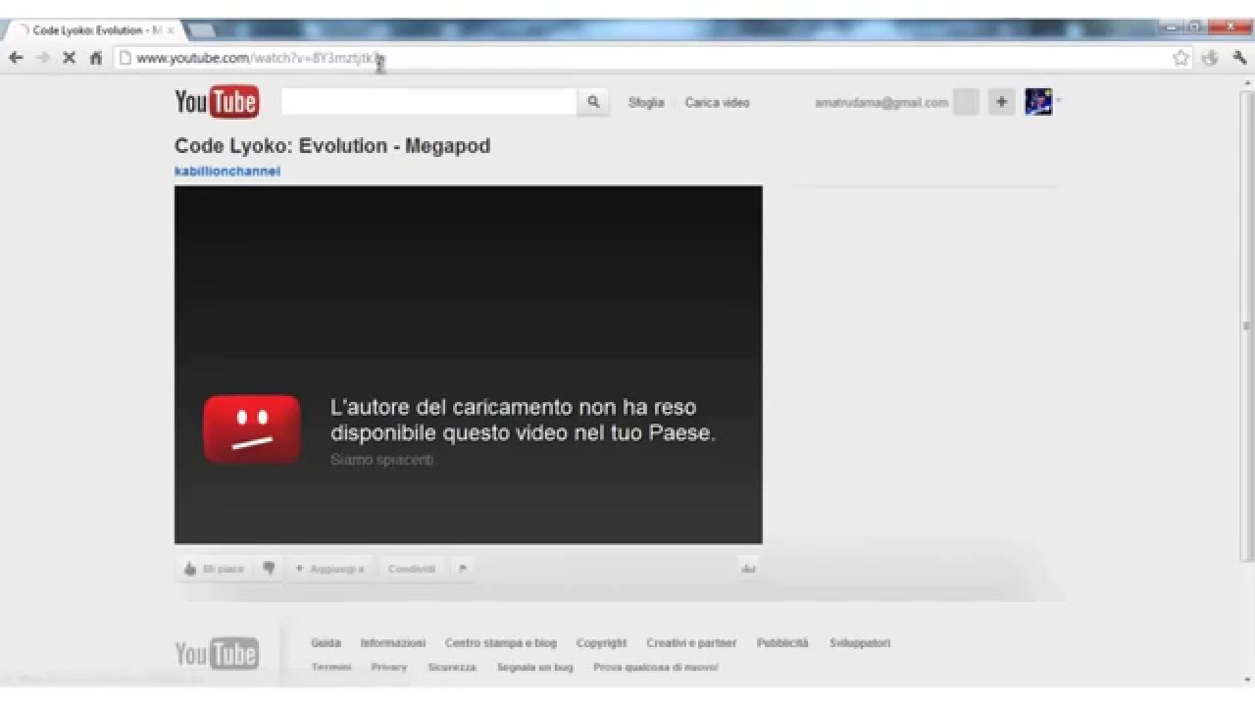Click the error message about video availability

[523, 420]
